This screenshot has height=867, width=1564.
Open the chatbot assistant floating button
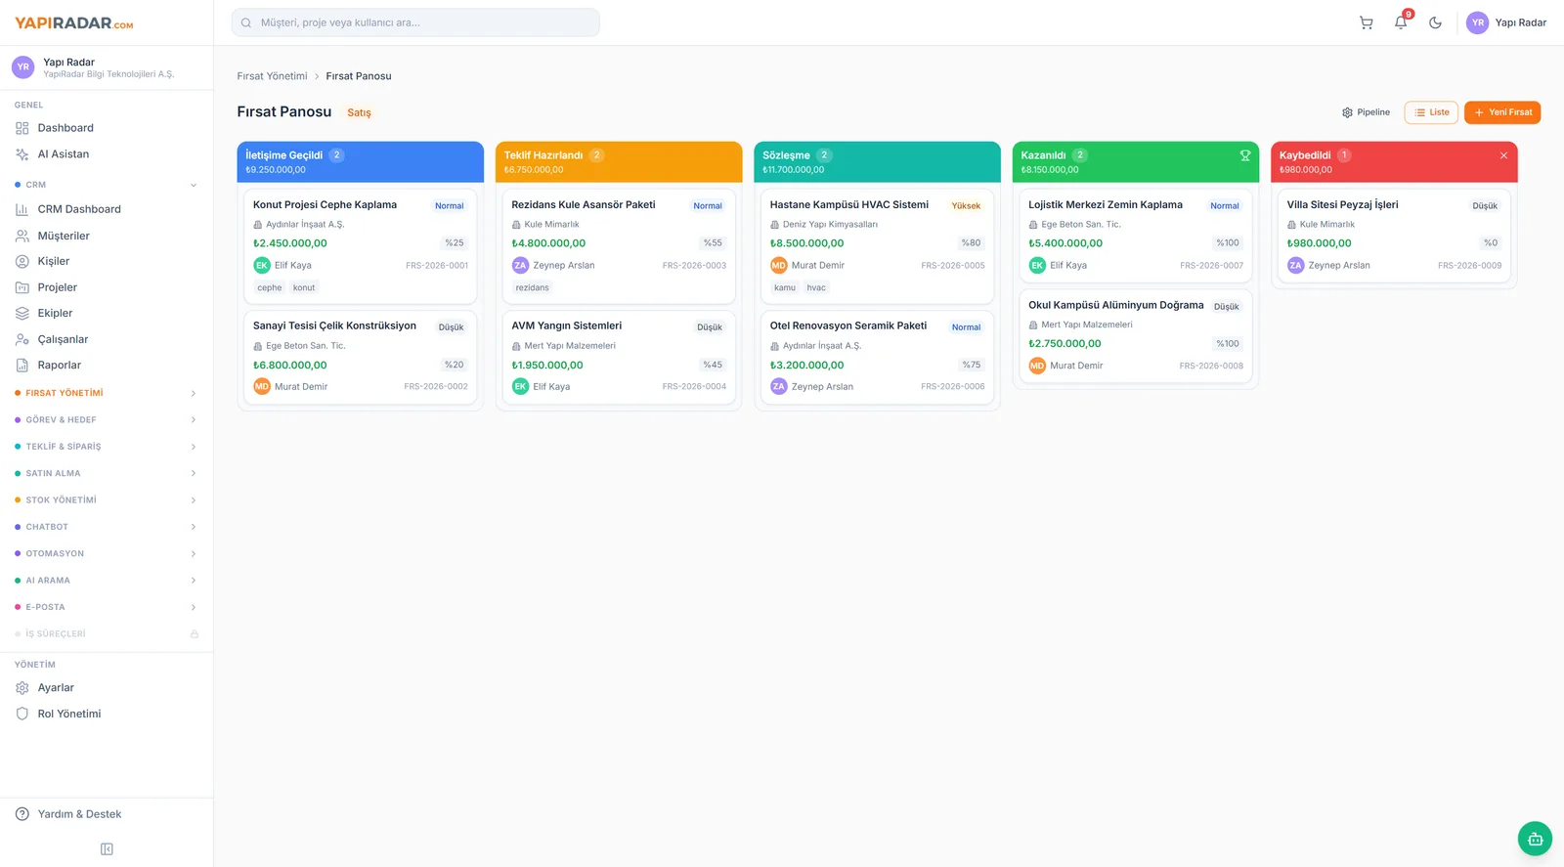tap(1535, 839)
